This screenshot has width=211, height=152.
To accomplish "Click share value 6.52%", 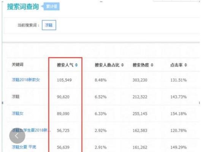I will pos(100,97).
